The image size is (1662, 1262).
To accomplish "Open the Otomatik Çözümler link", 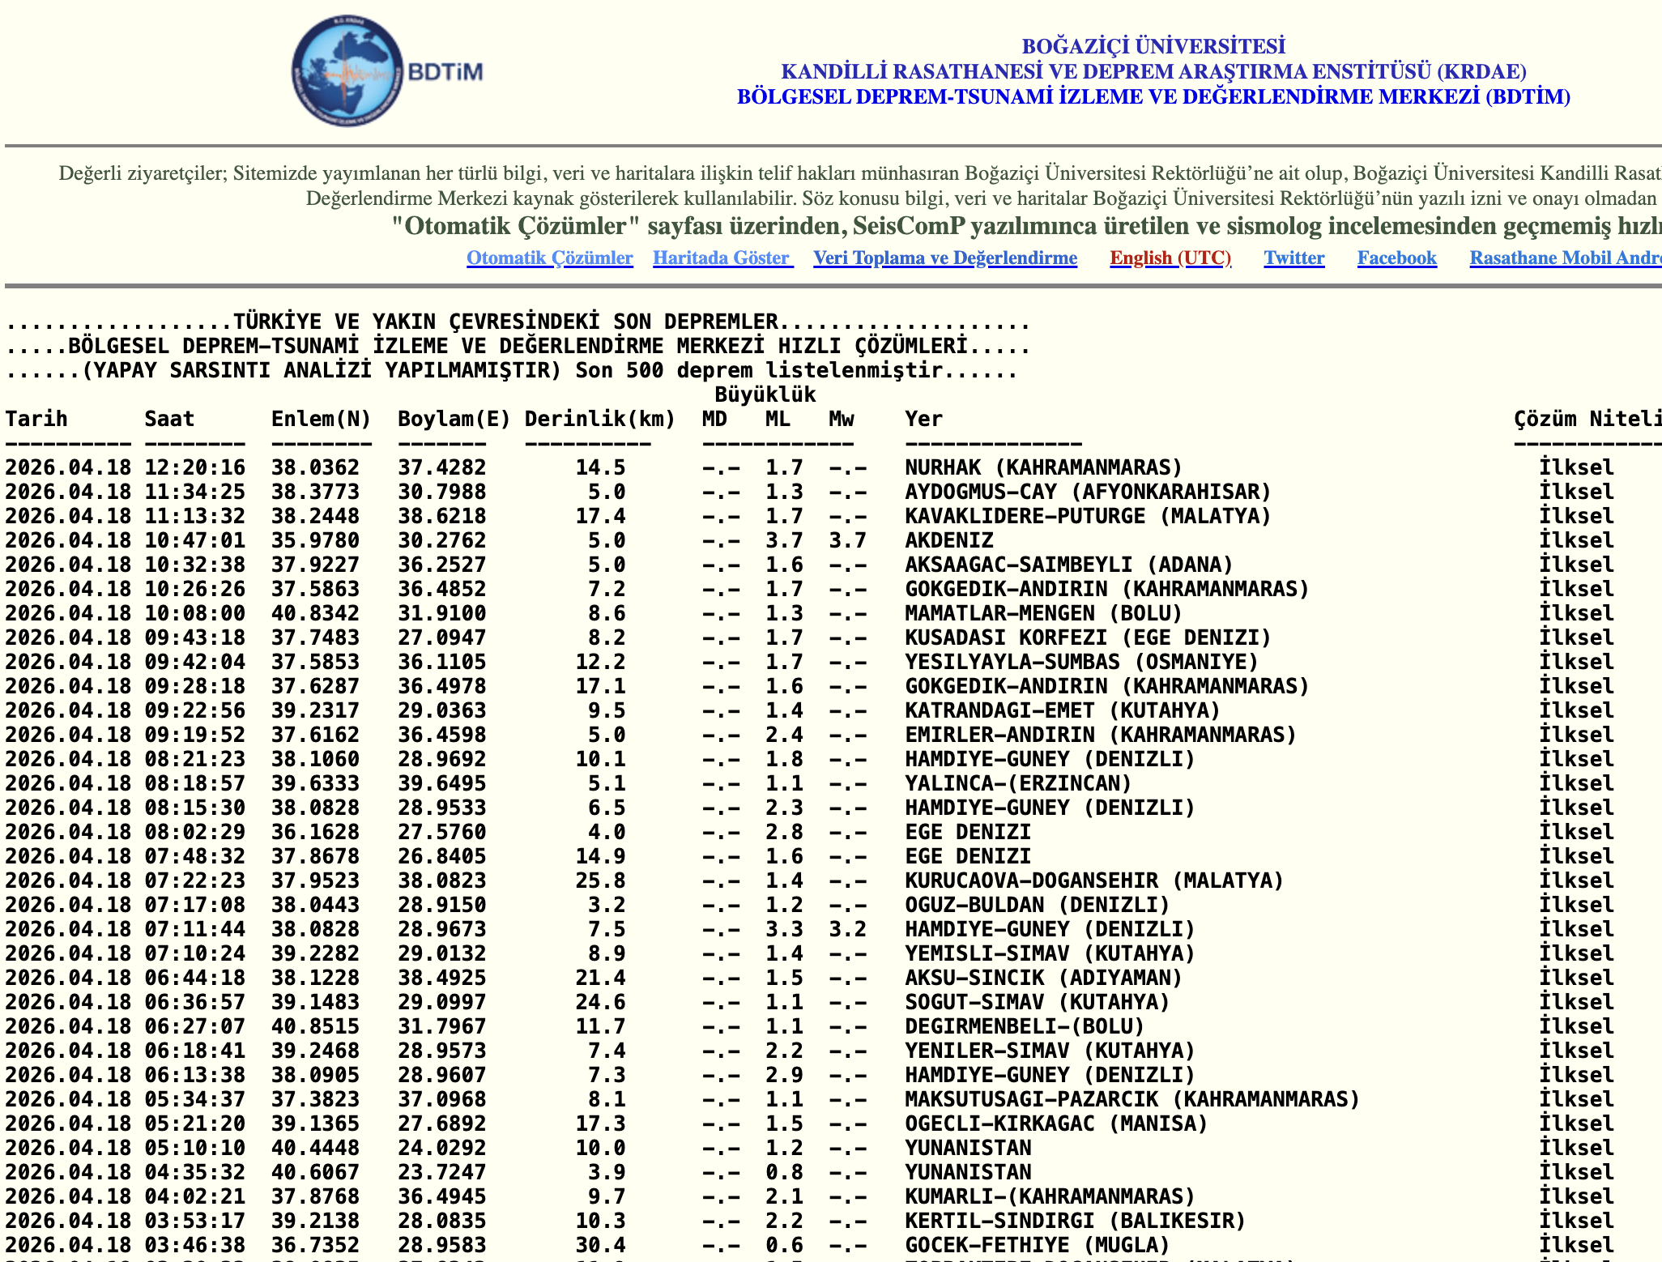I will pyautogui.click(x=549, y=258).
